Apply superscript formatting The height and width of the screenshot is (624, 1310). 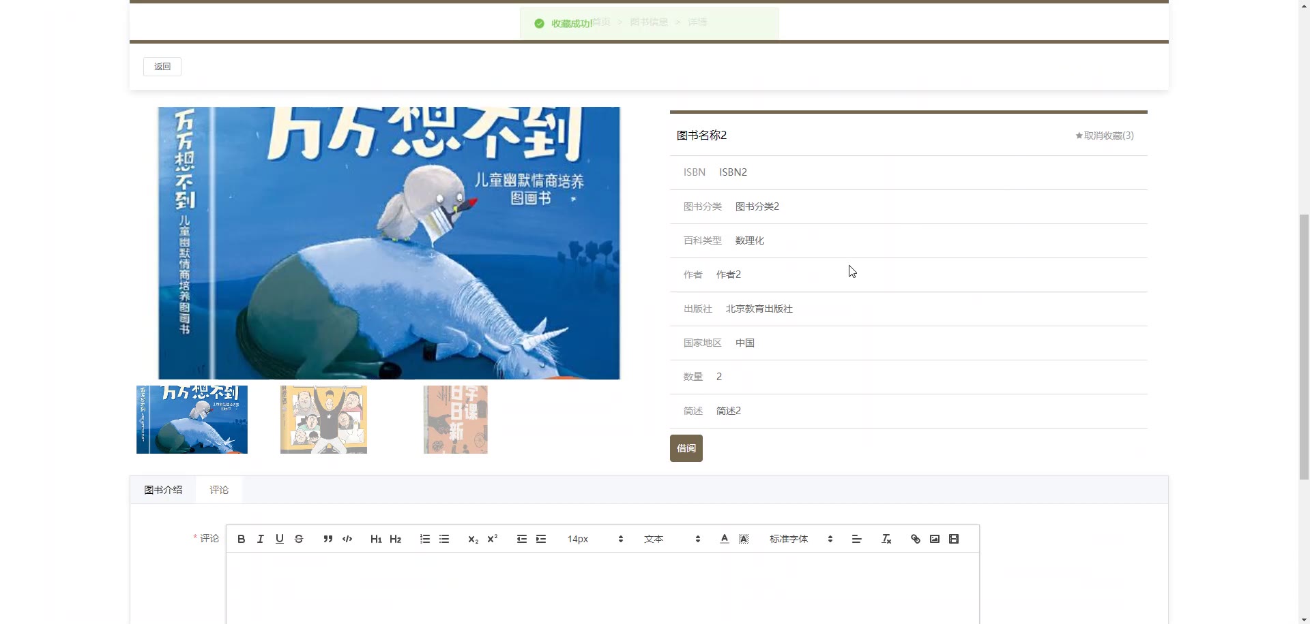pos(492,539)
